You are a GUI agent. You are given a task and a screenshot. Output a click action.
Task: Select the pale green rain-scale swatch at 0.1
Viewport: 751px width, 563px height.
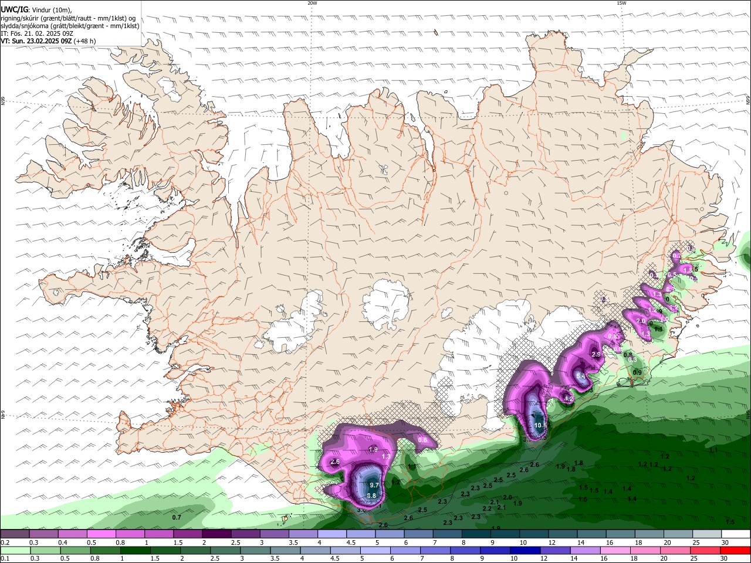coord(15,551)
